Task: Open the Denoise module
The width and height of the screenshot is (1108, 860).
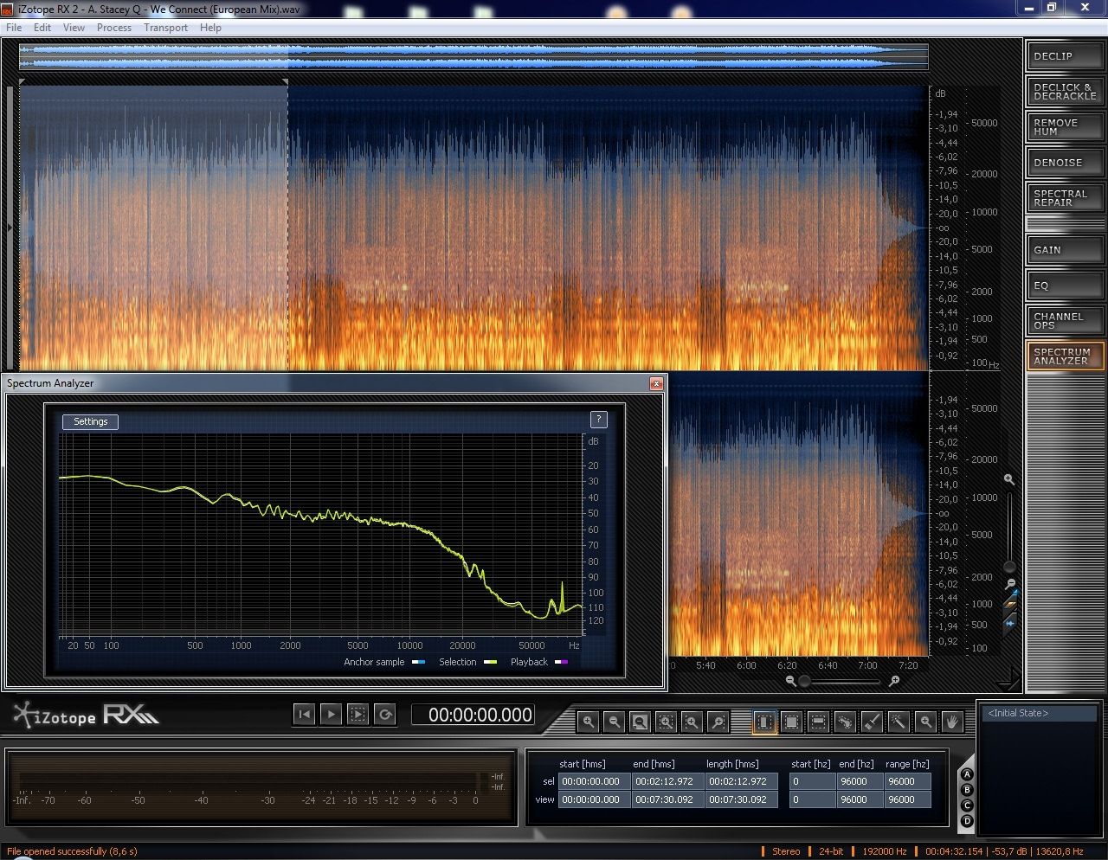Action: pyautogui.click(x=1065, y=163)
